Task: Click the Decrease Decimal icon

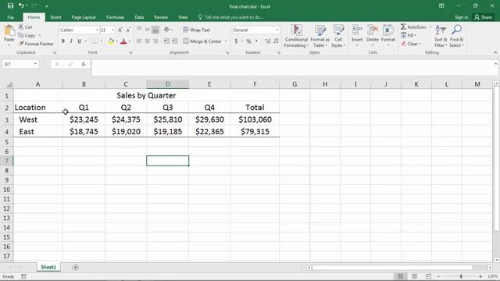Action: pos(276,41)
